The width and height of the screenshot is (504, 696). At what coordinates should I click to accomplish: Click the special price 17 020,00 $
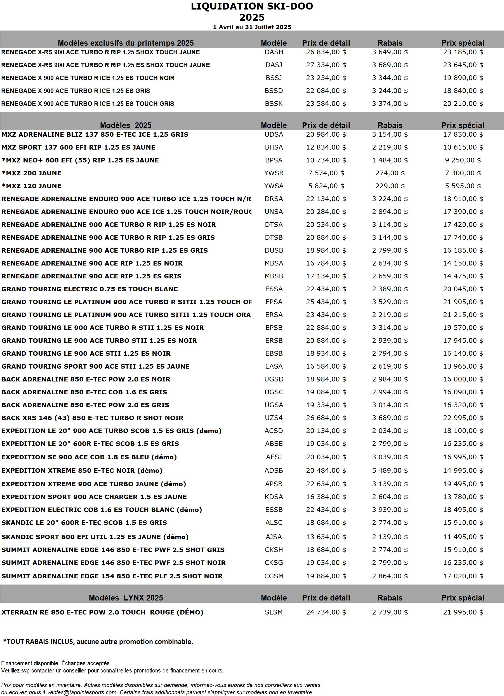463,576
